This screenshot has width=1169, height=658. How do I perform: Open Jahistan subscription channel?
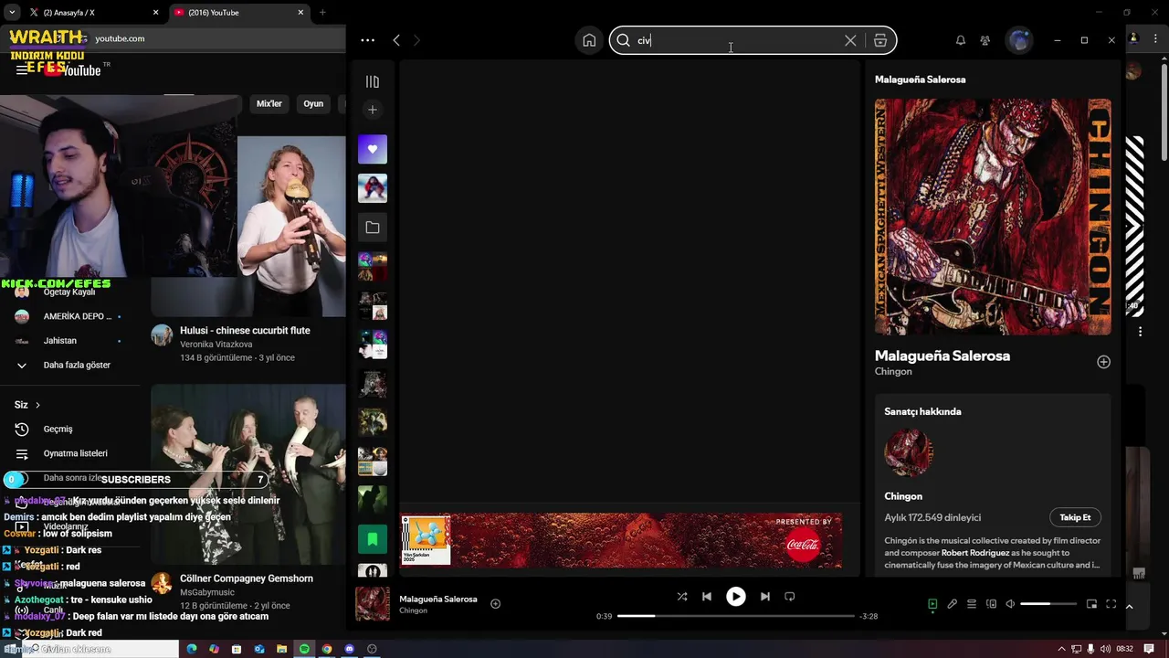click(60, 341)
